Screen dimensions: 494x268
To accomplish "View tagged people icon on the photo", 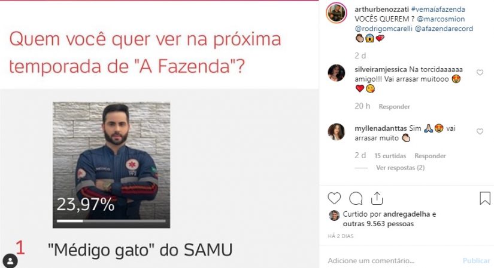I will coord(10,260).
